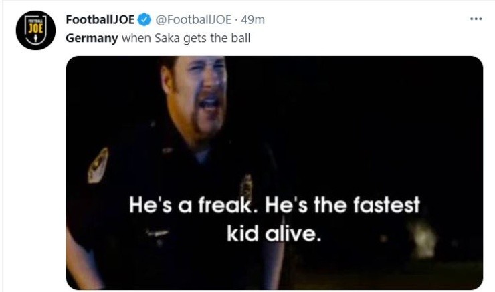Select the bold word Germany
Screen dimensions: 495x292
91,37
